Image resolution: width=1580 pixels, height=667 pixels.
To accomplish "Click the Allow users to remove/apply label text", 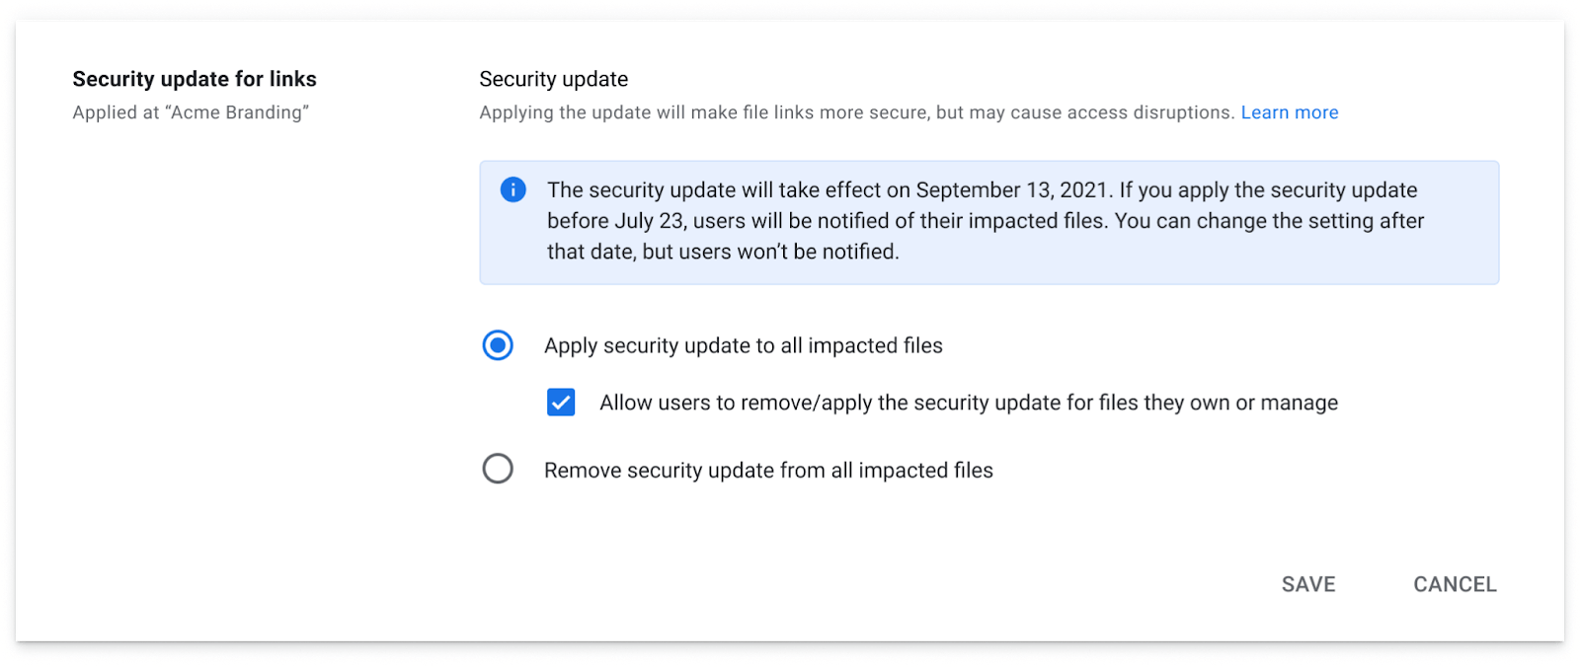I will 969,403.
